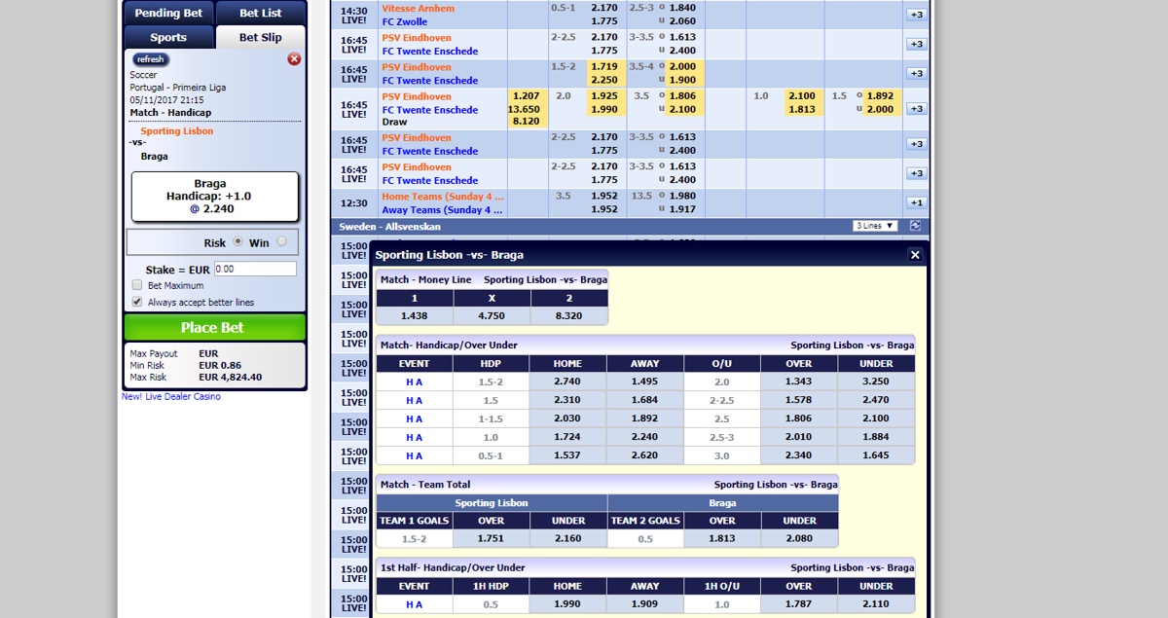Select over 3.0 goals odds 2.340
Image resolution: width=1168 pixels, height=618 pixels.
[x=798, y=455]
